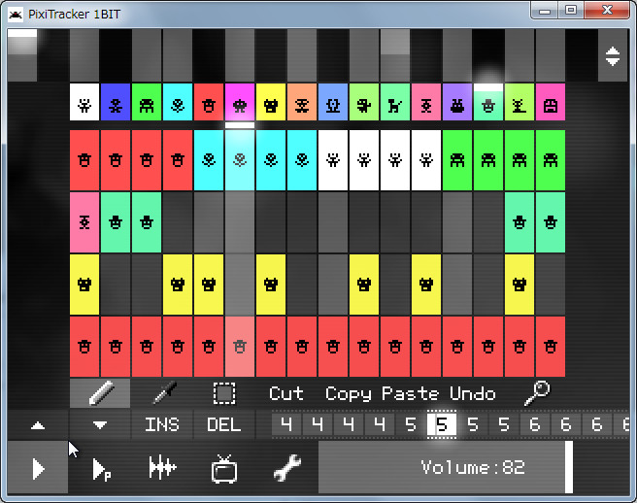Select the first 6 in the pattern sequence

pos(535,424)
